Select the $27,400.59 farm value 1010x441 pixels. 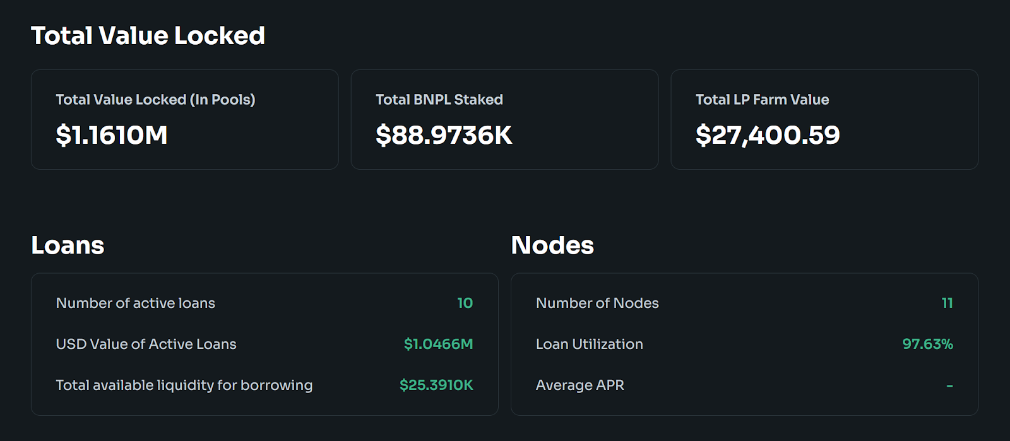click(x=768, y=135)
